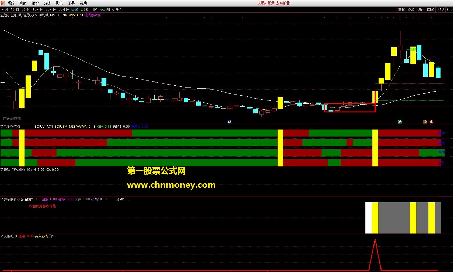
Task: Expand the 天地乾坤 indicator triangle
Action: click(x=2, y=236)
